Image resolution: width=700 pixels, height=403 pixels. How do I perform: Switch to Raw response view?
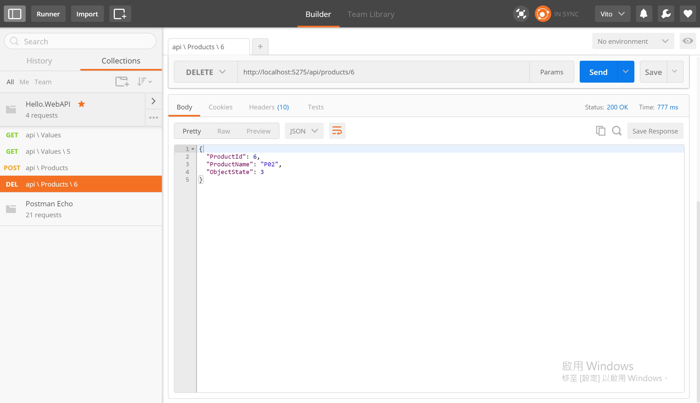223,131
